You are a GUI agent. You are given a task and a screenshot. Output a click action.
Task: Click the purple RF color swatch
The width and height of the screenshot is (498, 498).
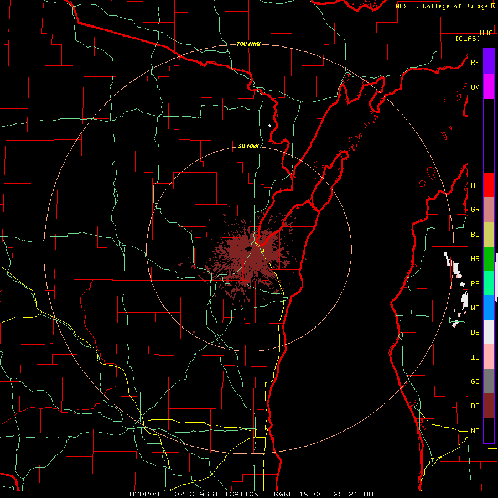489,62
